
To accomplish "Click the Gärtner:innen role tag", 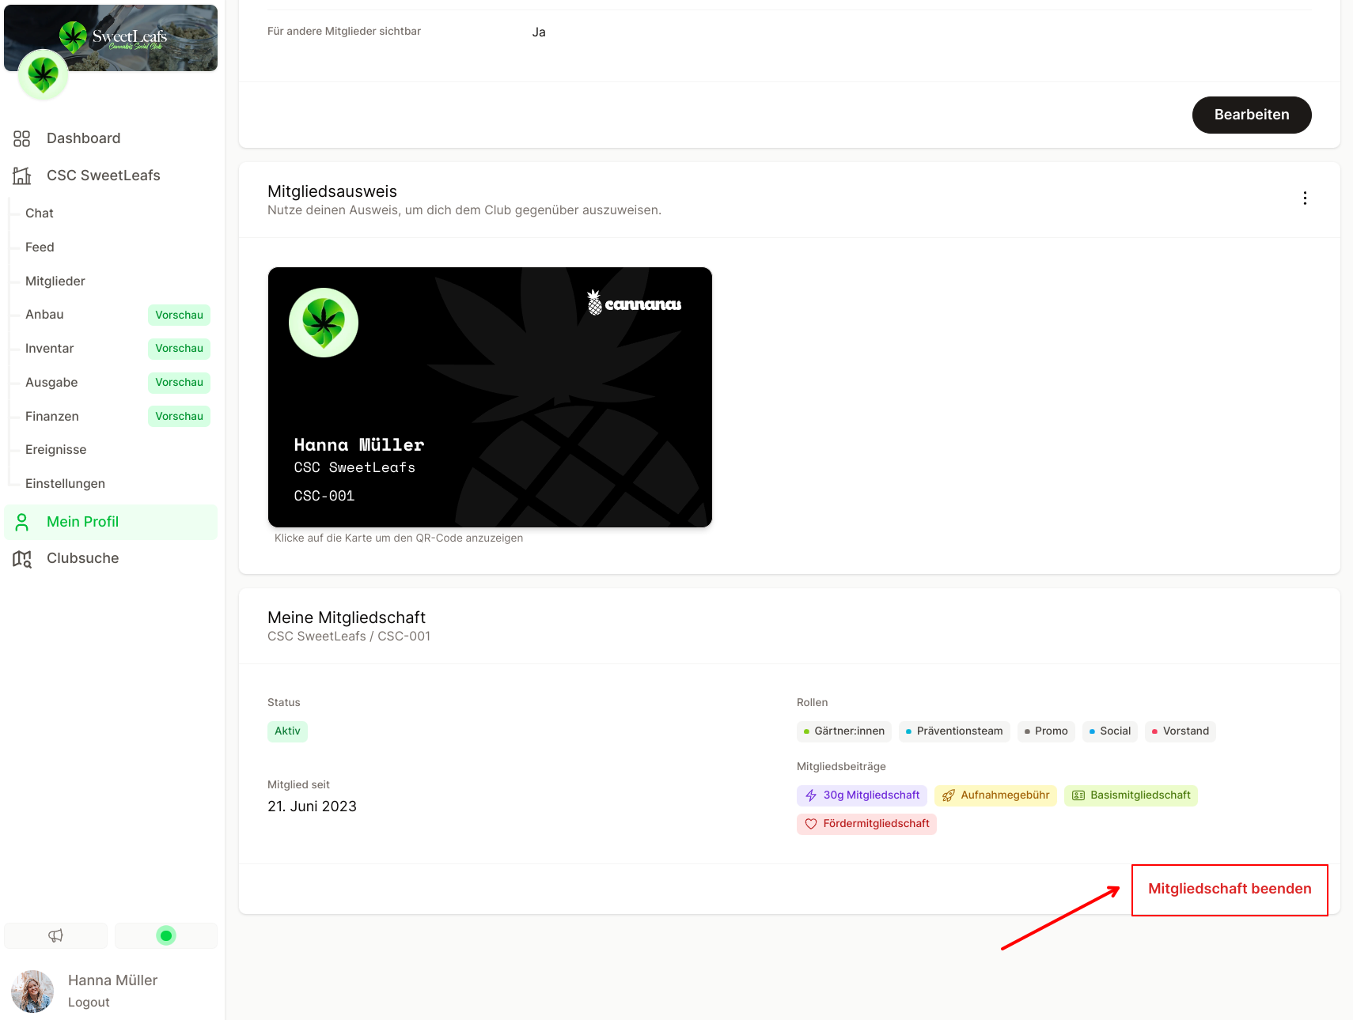I will click(844, 731).
